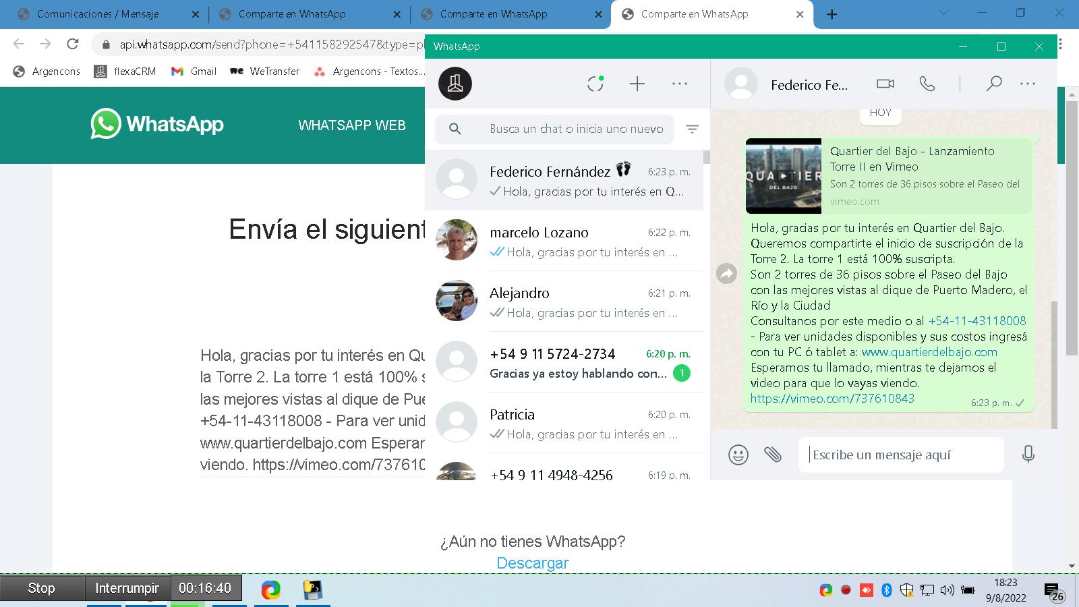Start a video call with Federico
The image size is (1079, 607).
click(x=885, y=84)
